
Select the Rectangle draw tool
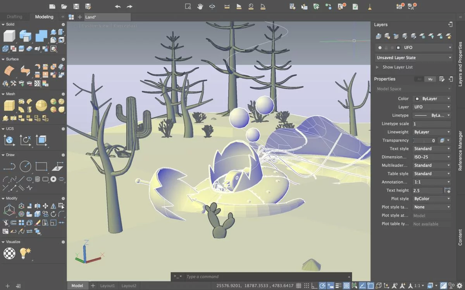click(x=41, y=166)
